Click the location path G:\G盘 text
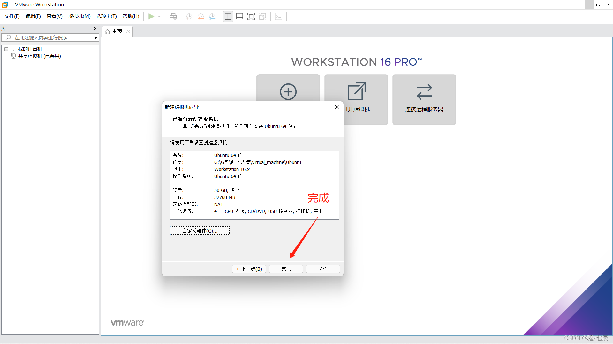This screenshot has height=344, width=613. pos(258,162)
